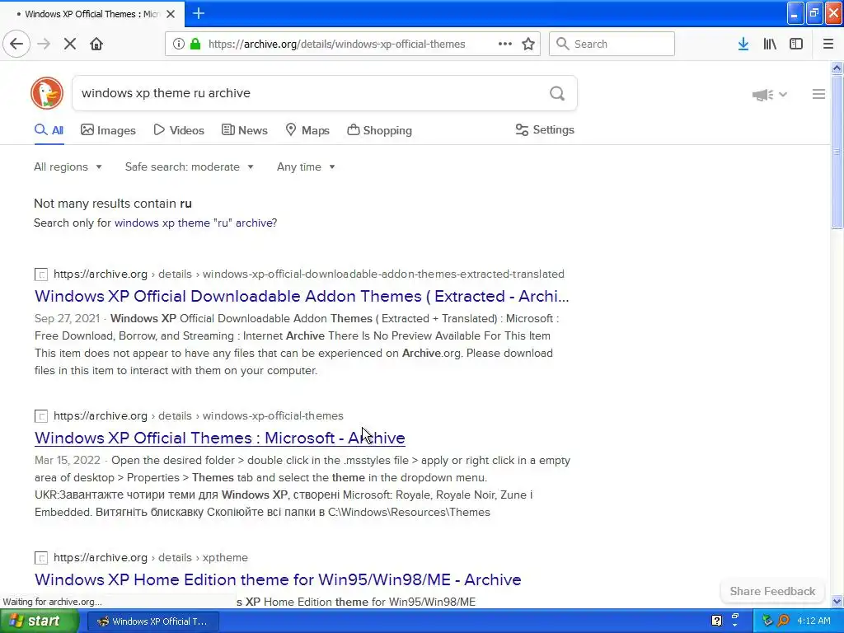Screen dimensions: 844x633
Task: Click the 'Sep 27, 2021' result date
Action: click(67, 319)
